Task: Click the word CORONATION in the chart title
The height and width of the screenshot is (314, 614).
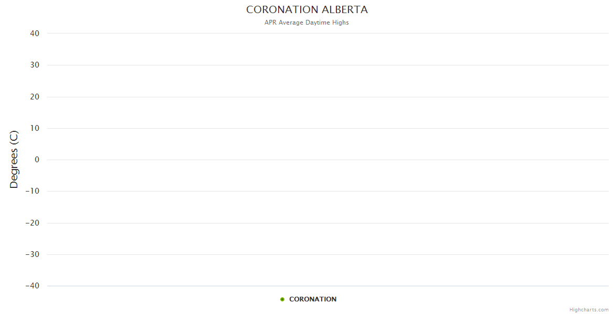Action: click(x=282, y=10)
